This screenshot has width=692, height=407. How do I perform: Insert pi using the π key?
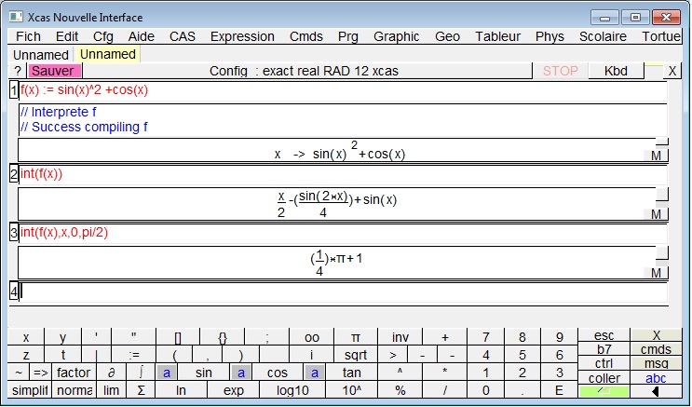pyautogui.click(x=355, y=337)
